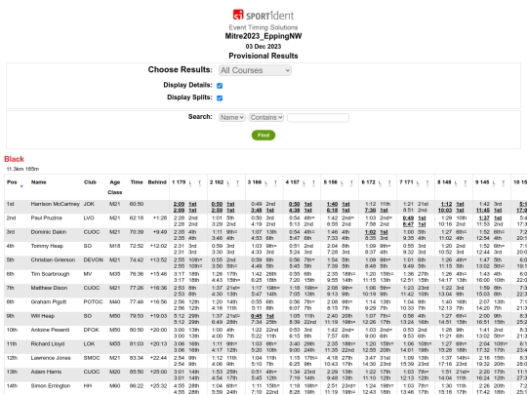
Task: Sort by leg (L) for control 5 156
Action: (x=343, y=182)
